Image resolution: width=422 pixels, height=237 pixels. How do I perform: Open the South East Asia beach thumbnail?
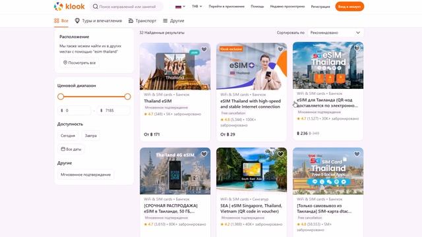pos(252,171)
